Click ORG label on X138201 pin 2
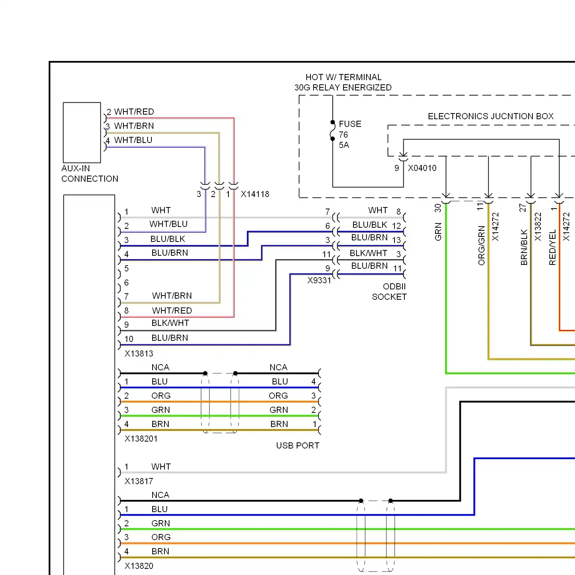Viewport: 575px width, 575px height. point(161,396)
